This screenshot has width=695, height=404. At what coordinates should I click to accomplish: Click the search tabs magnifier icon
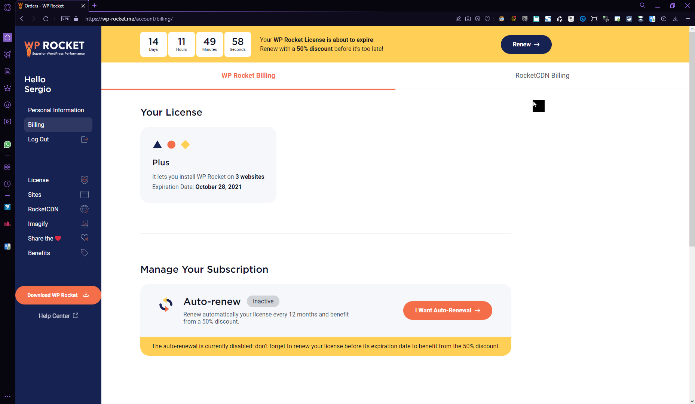(x=643, y=6)
